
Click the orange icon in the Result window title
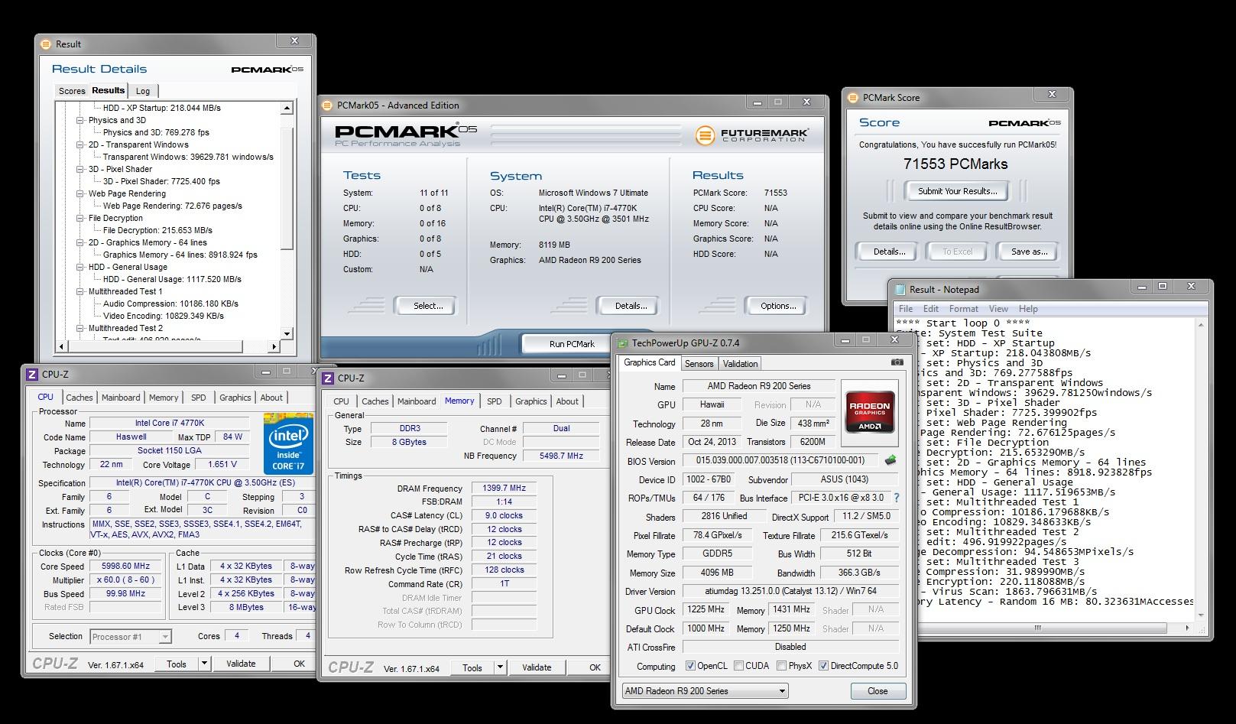click(x=45, y=44)
